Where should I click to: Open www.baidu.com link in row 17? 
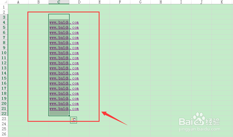64,88
